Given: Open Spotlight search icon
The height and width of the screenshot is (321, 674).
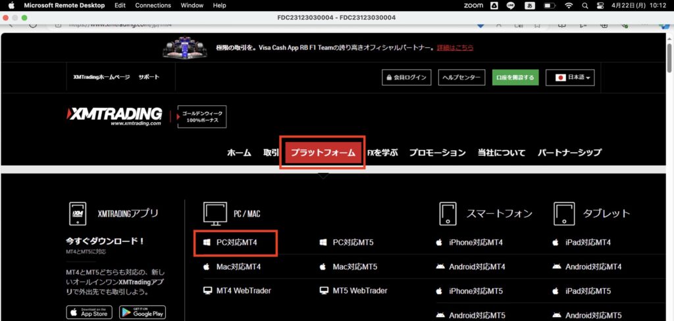Looking at the screenshot, I should click(x=584, y=5).
